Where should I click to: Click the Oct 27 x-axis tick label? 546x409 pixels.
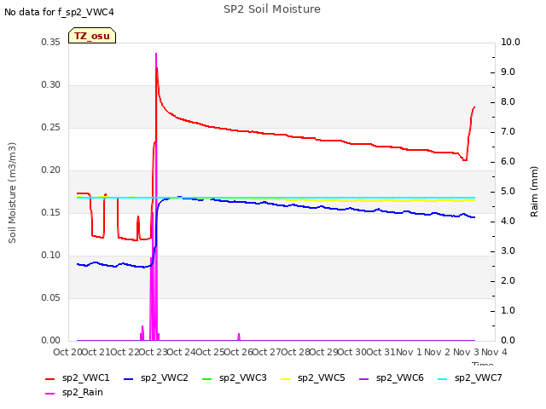[267, 352]
